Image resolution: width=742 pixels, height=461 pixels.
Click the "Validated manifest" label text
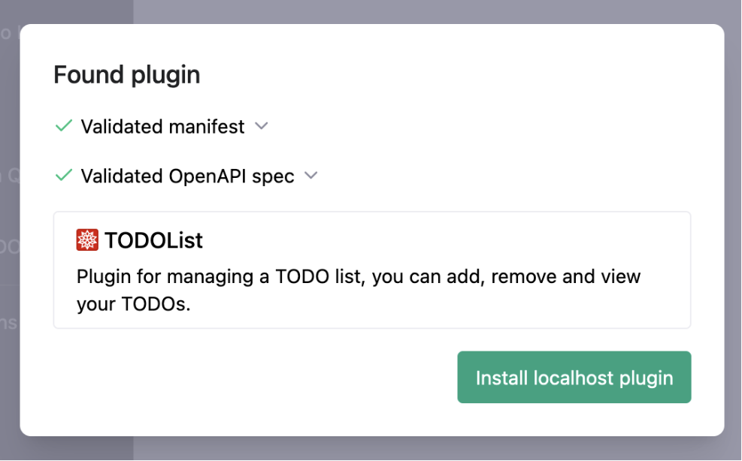point(162,127)
